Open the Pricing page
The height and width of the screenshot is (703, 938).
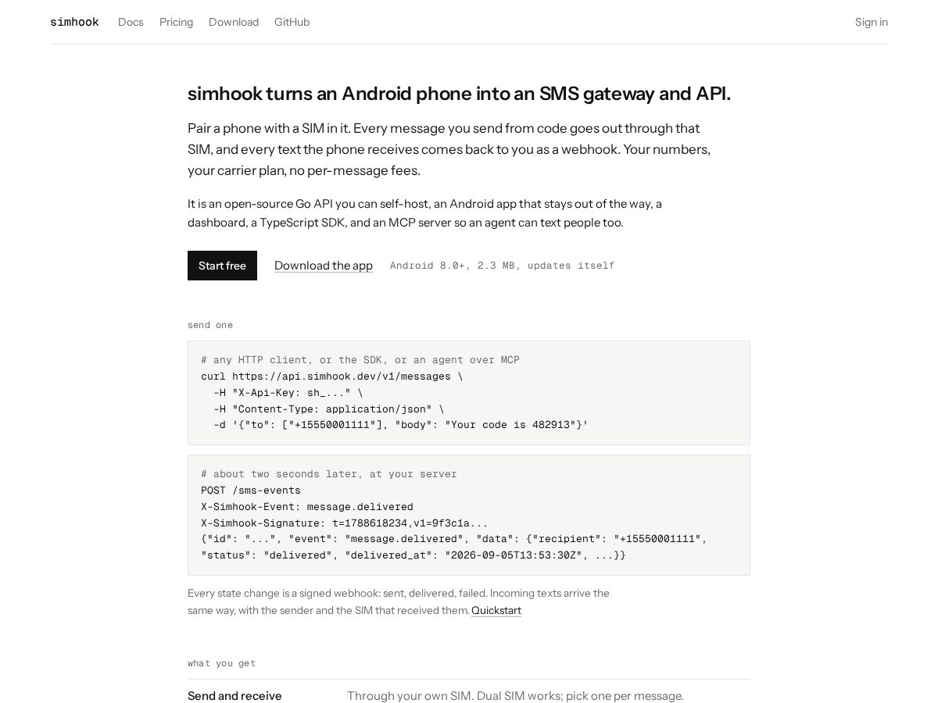[176, 22]
